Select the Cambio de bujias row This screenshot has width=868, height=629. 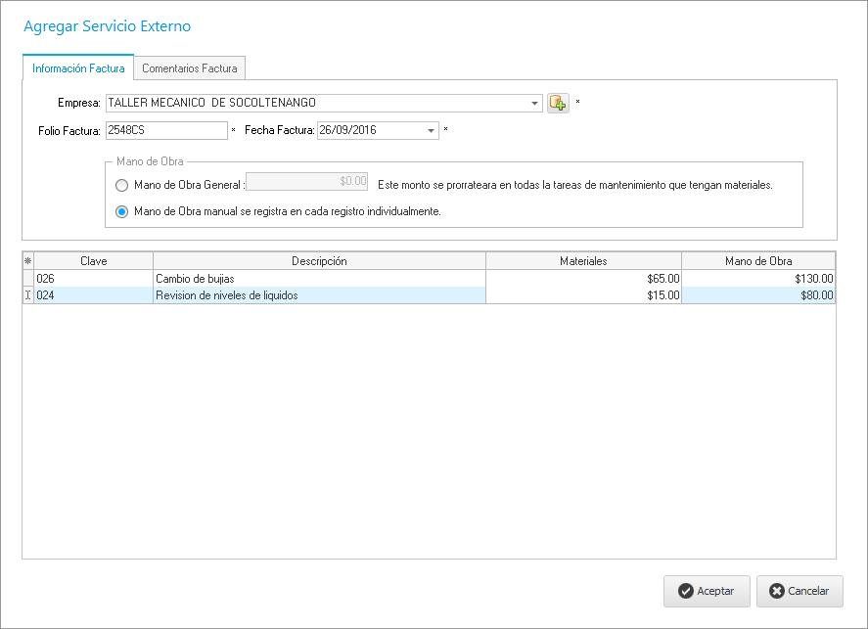pyautogui.click(x=318, y=279)
